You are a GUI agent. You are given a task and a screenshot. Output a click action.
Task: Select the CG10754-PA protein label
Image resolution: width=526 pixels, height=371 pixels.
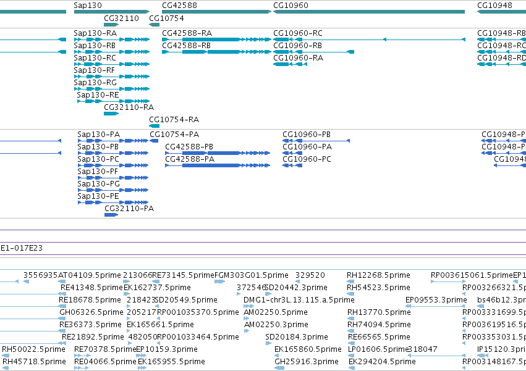click(174, 135)
